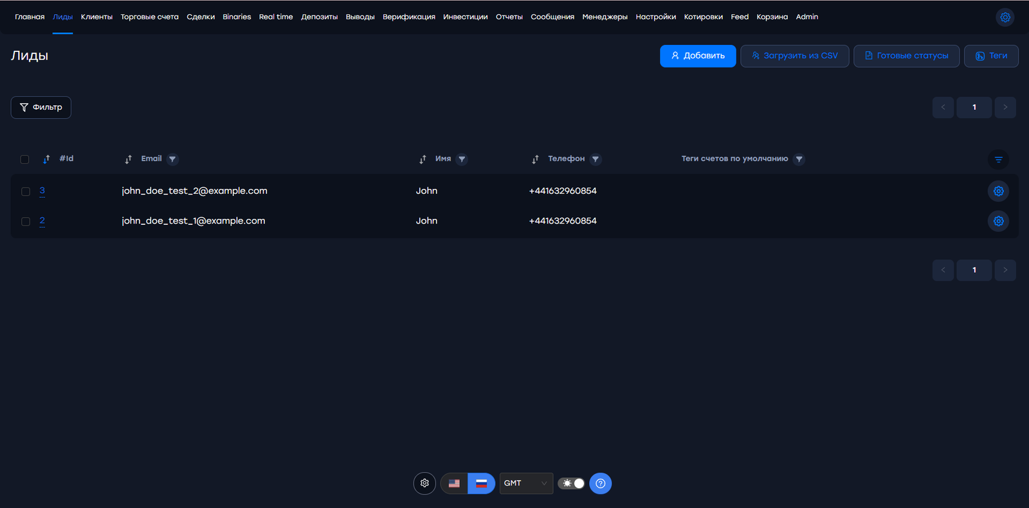Click the column settings icon in table header
This screenshot has width=1029, height=508.
coord(998,159)
